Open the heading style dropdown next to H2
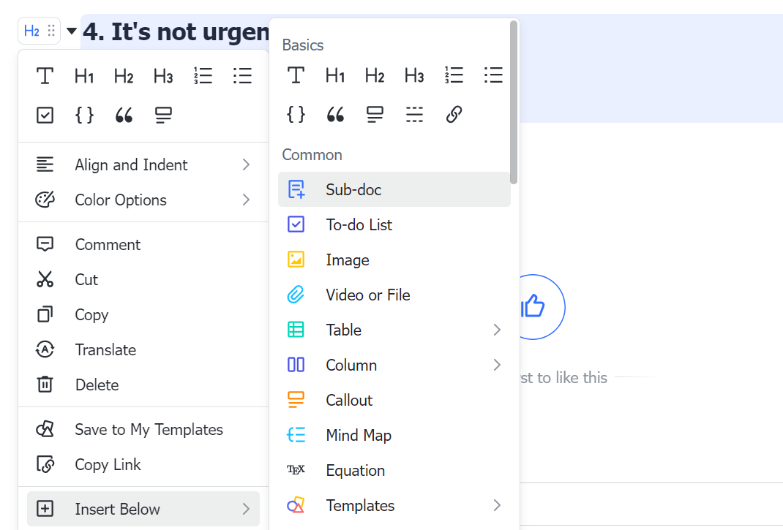Image resolution: width=783 pixels, height=530 pixels. click(71, 31)
